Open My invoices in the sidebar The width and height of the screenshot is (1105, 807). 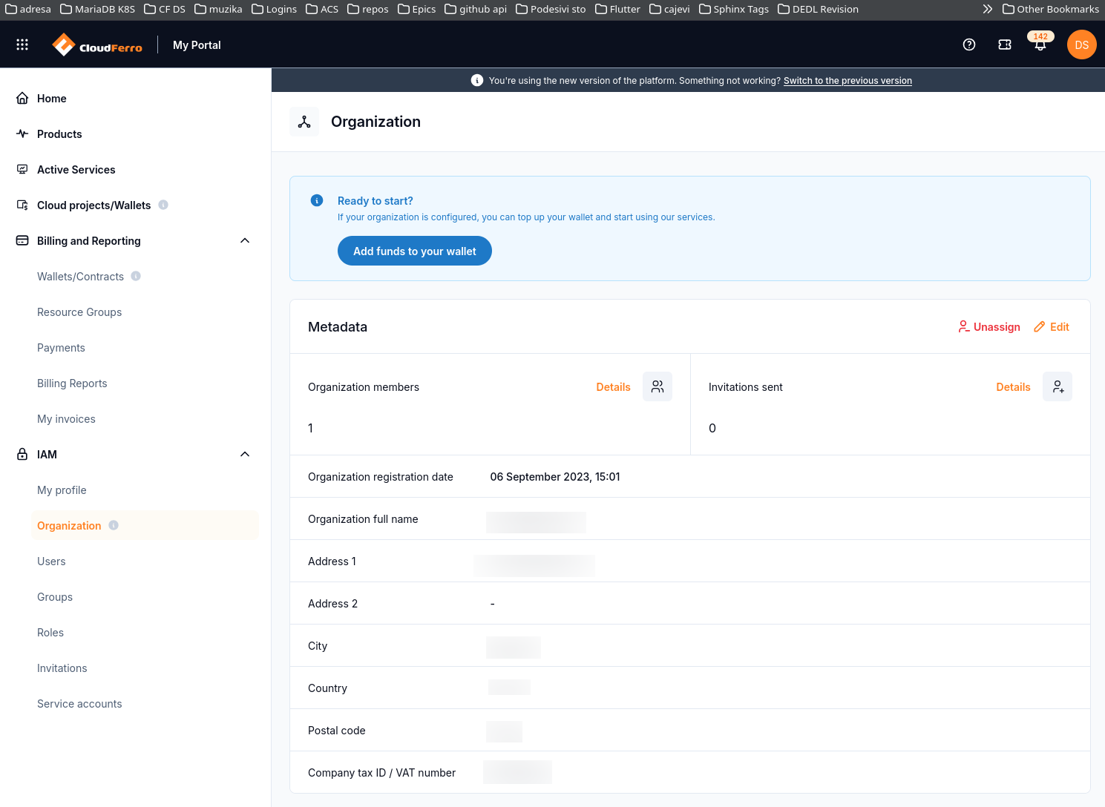66,418
